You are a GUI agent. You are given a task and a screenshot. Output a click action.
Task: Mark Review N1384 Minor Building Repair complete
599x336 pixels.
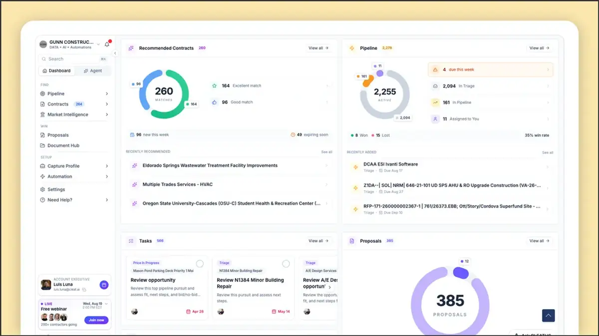point(286,264)
